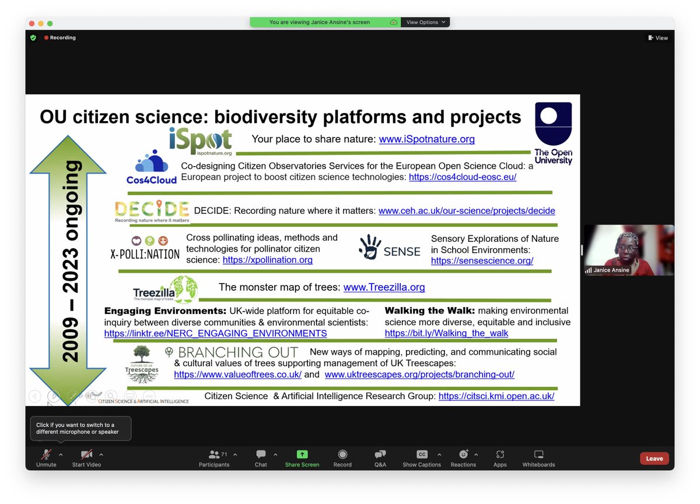
Task: Click the green Share Screen button
Action: [302, 457]
